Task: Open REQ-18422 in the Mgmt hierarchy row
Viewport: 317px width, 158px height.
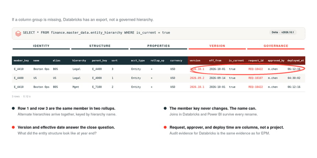Action: [x=255, y=87]
